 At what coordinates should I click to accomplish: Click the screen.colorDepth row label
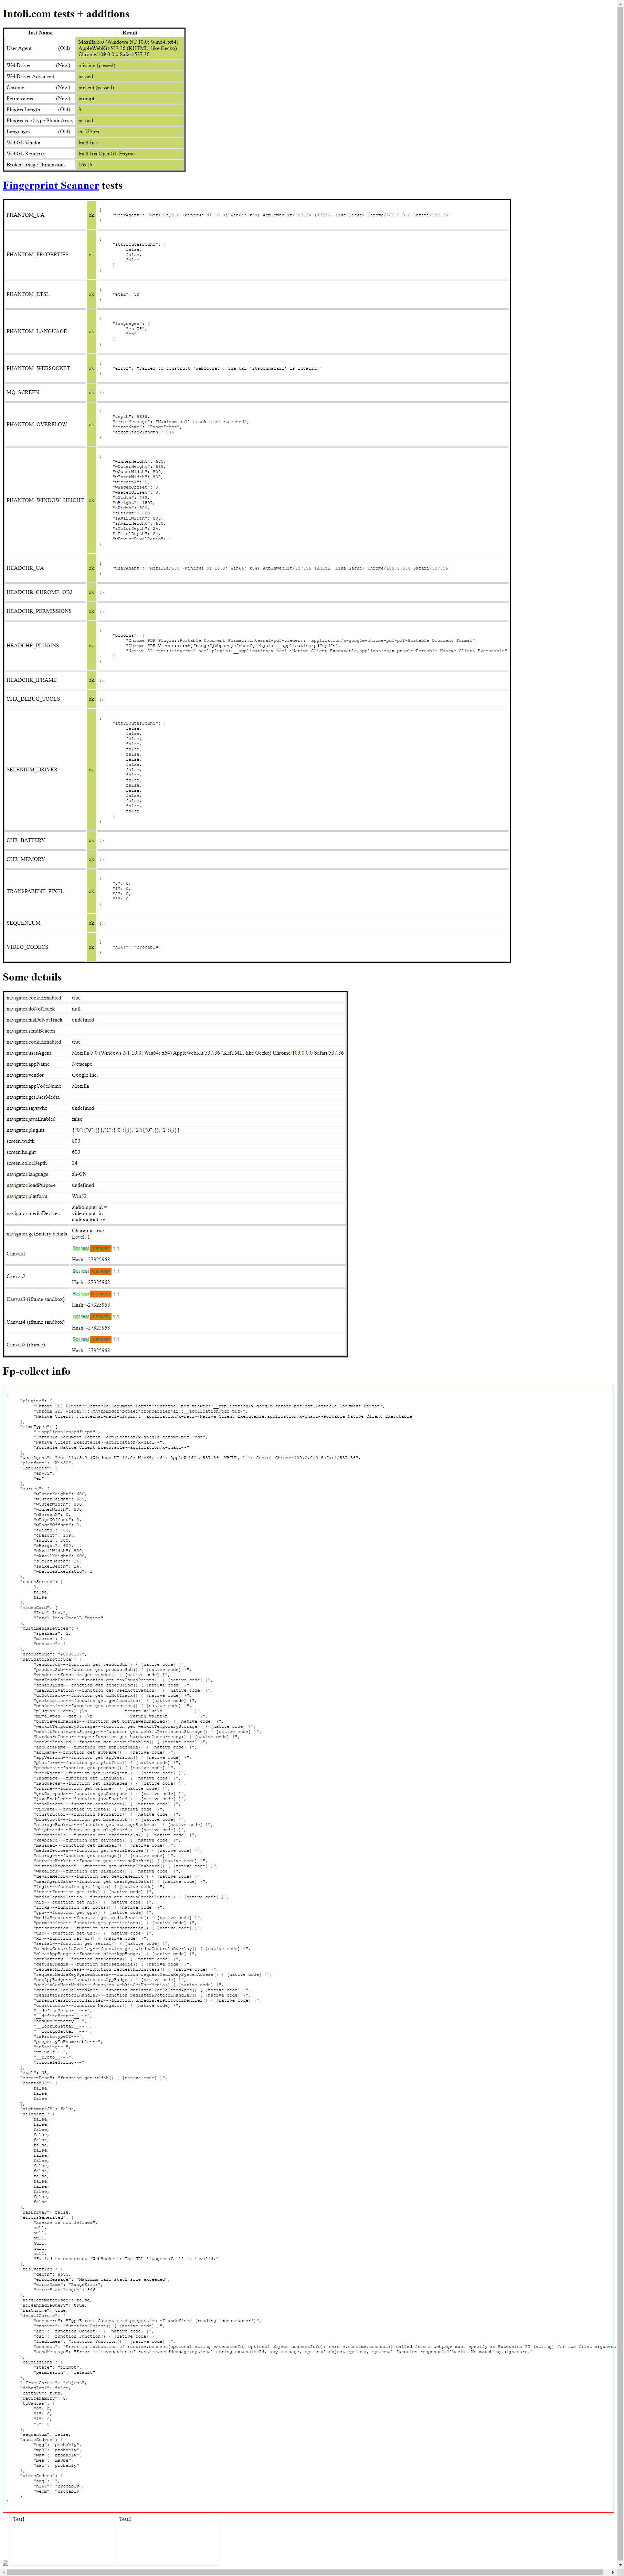click(26, 1163)
